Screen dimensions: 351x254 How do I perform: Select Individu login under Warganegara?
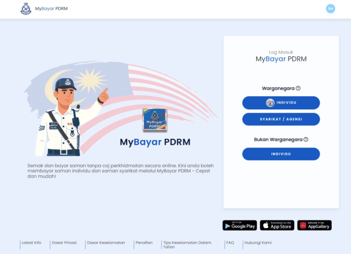(x=281, y=103)
